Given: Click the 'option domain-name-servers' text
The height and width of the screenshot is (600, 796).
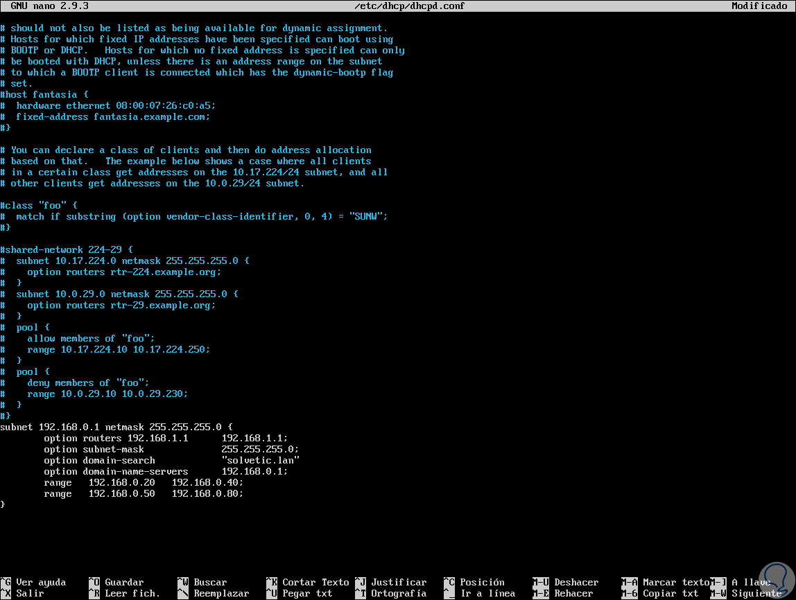Looking at the screenshot, I should point(116,472).
